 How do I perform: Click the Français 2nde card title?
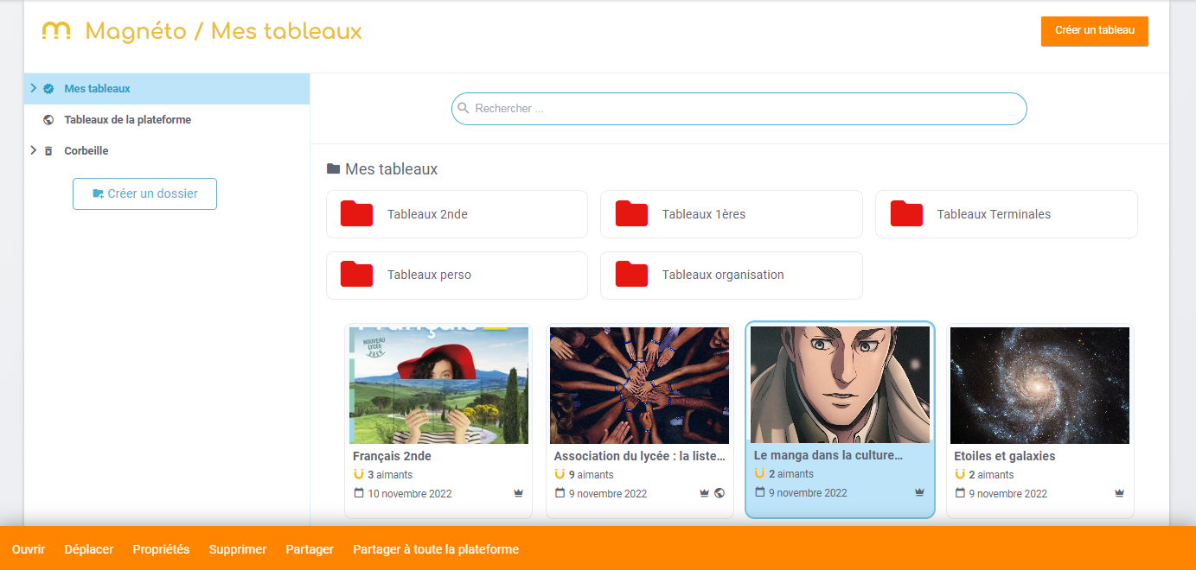(392, 456)
